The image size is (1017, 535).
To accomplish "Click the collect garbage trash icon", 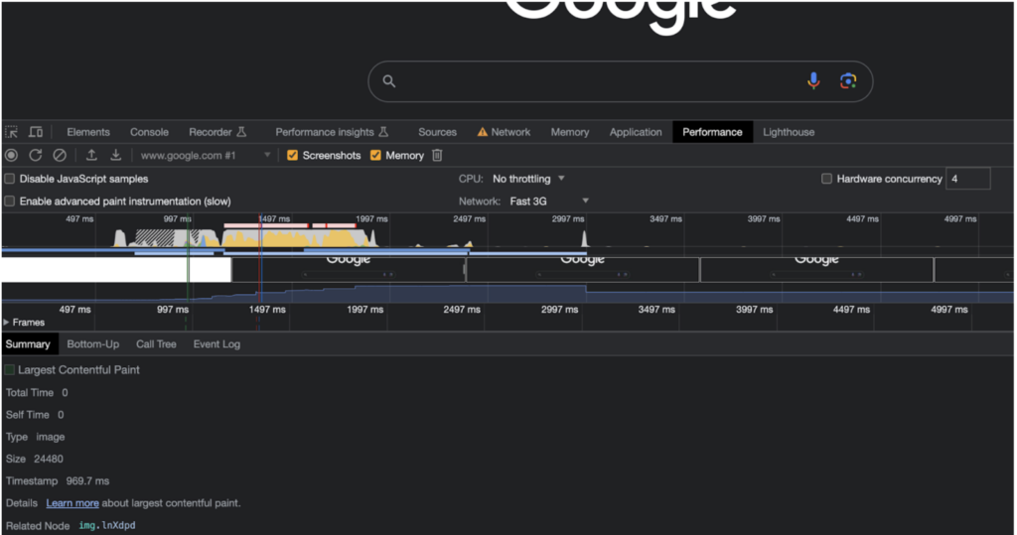I will click(437, 155).
